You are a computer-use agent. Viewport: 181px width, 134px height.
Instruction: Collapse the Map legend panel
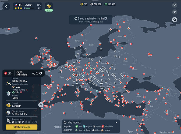point(116,122)
